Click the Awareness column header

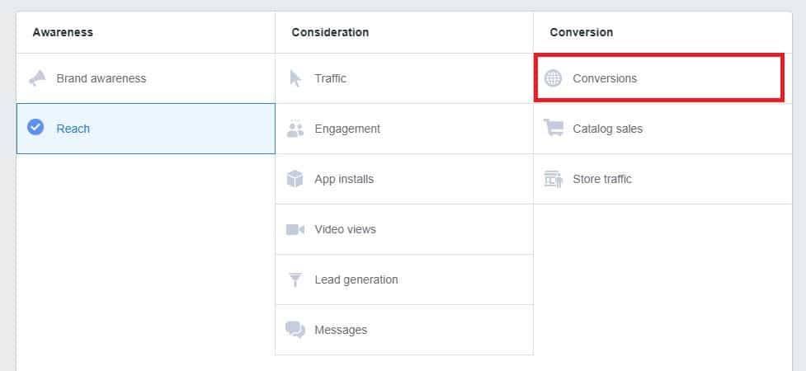tap(63, 32)
